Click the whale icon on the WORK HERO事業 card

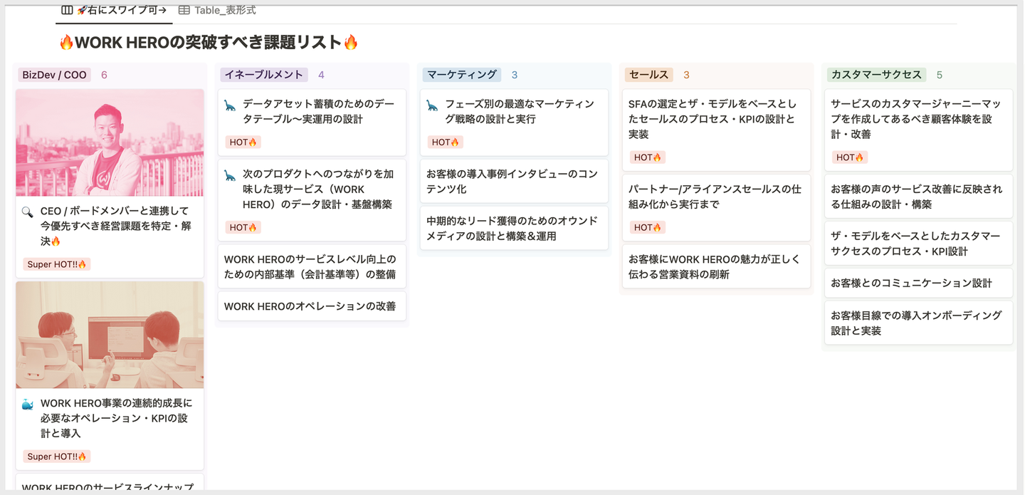point(28,405)
